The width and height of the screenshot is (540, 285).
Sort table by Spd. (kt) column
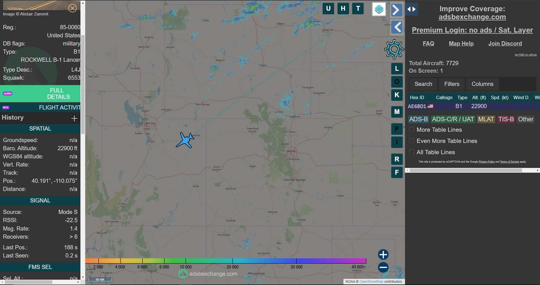click(499, 97)
